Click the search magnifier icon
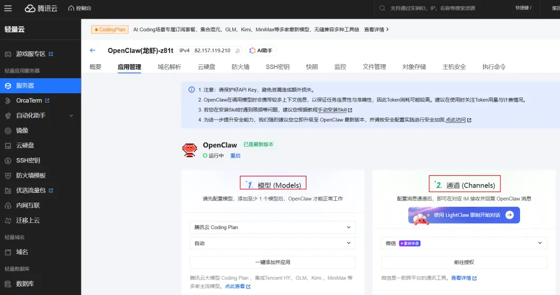Screen dimensions: 560x295 [382, 8]
